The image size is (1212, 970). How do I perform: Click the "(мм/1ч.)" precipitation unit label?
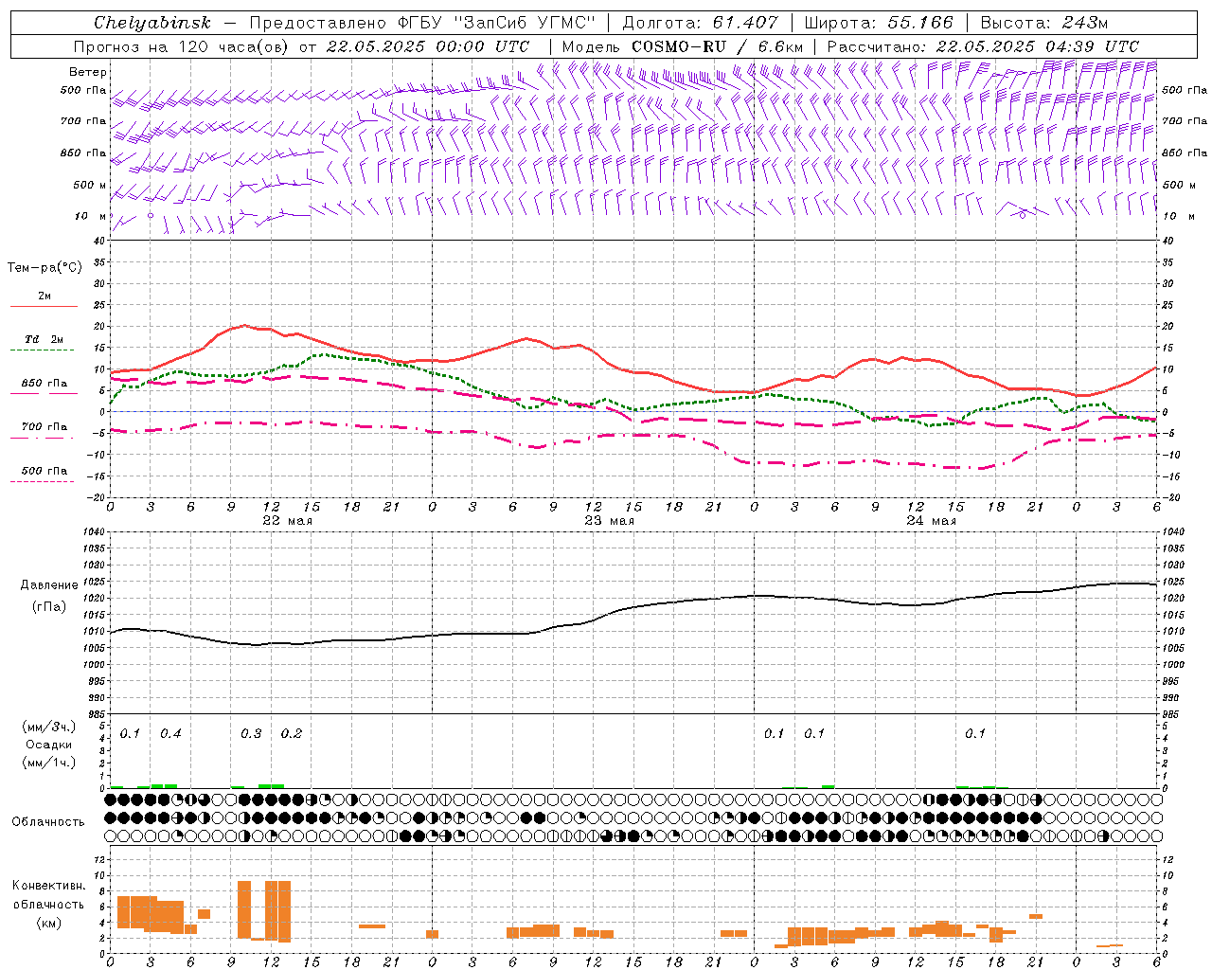[x=49, y=763]
